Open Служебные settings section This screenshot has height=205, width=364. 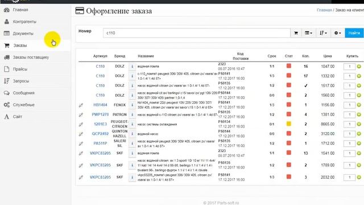point(24,105)
